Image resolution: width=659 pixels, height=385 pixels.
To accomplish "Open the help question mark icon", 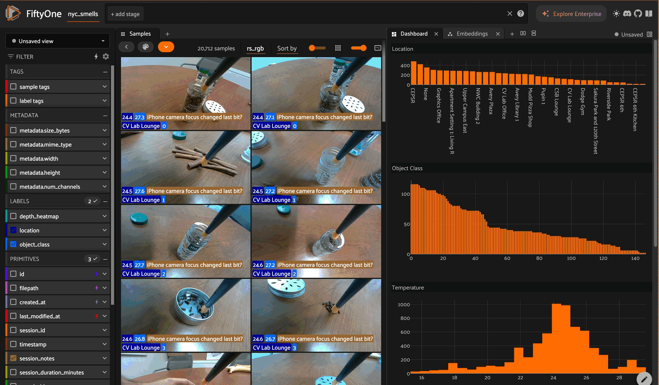I will [x=521, y=13].
